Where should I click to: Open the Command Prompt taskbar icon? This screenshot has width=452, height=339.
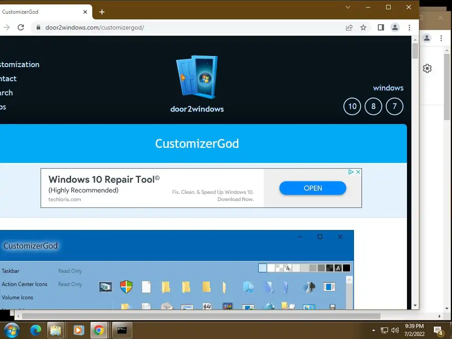point(122,330)
